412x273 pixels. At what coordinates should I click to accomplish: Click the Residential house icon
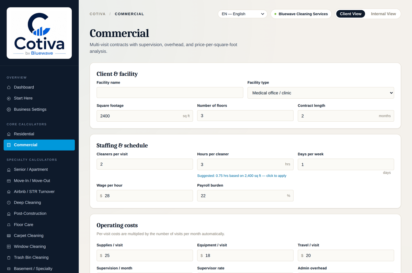pyautogui.click(x=9, y=134)
